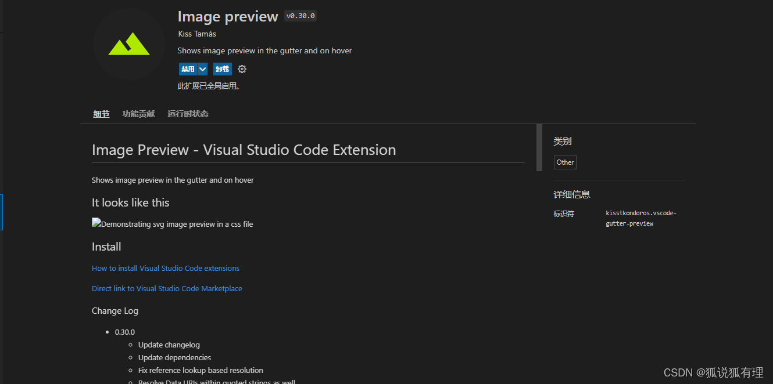This screenshot has width=773, height=384.
Task: Open Direct link to Visual Studio Code Marketplace
Action: pyautogui.click(x=167, y=288)
